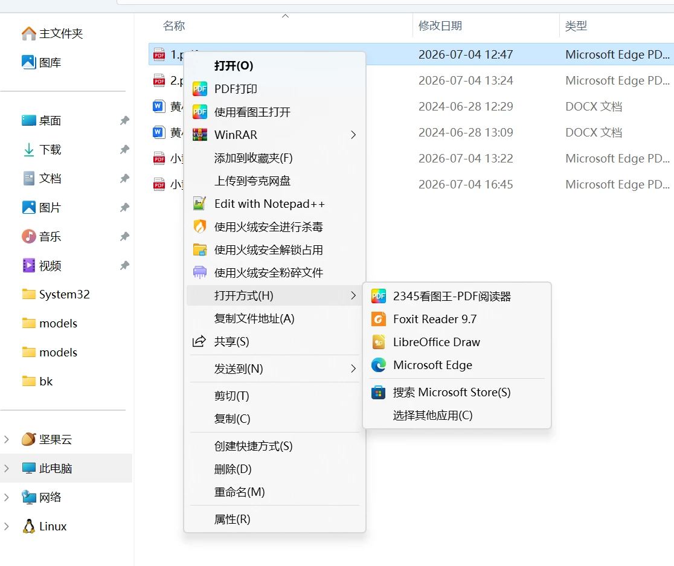The image size is (674, 566).
Task: Click the Foxit Reader icon in submenu
Action: pos(379,319)
